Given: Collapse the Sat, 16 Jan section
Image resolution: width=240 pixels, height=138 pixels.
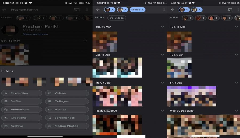Looking at the screenshot, I should [x=162, y=55].
